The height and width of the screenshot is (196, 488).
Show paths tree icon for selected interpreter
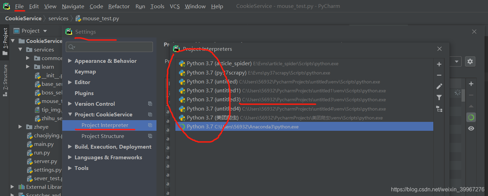[x=439, y=109]
